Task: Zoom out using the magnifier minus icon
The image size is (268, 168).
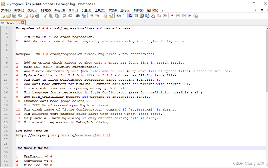Action: [x=97, y=16]
